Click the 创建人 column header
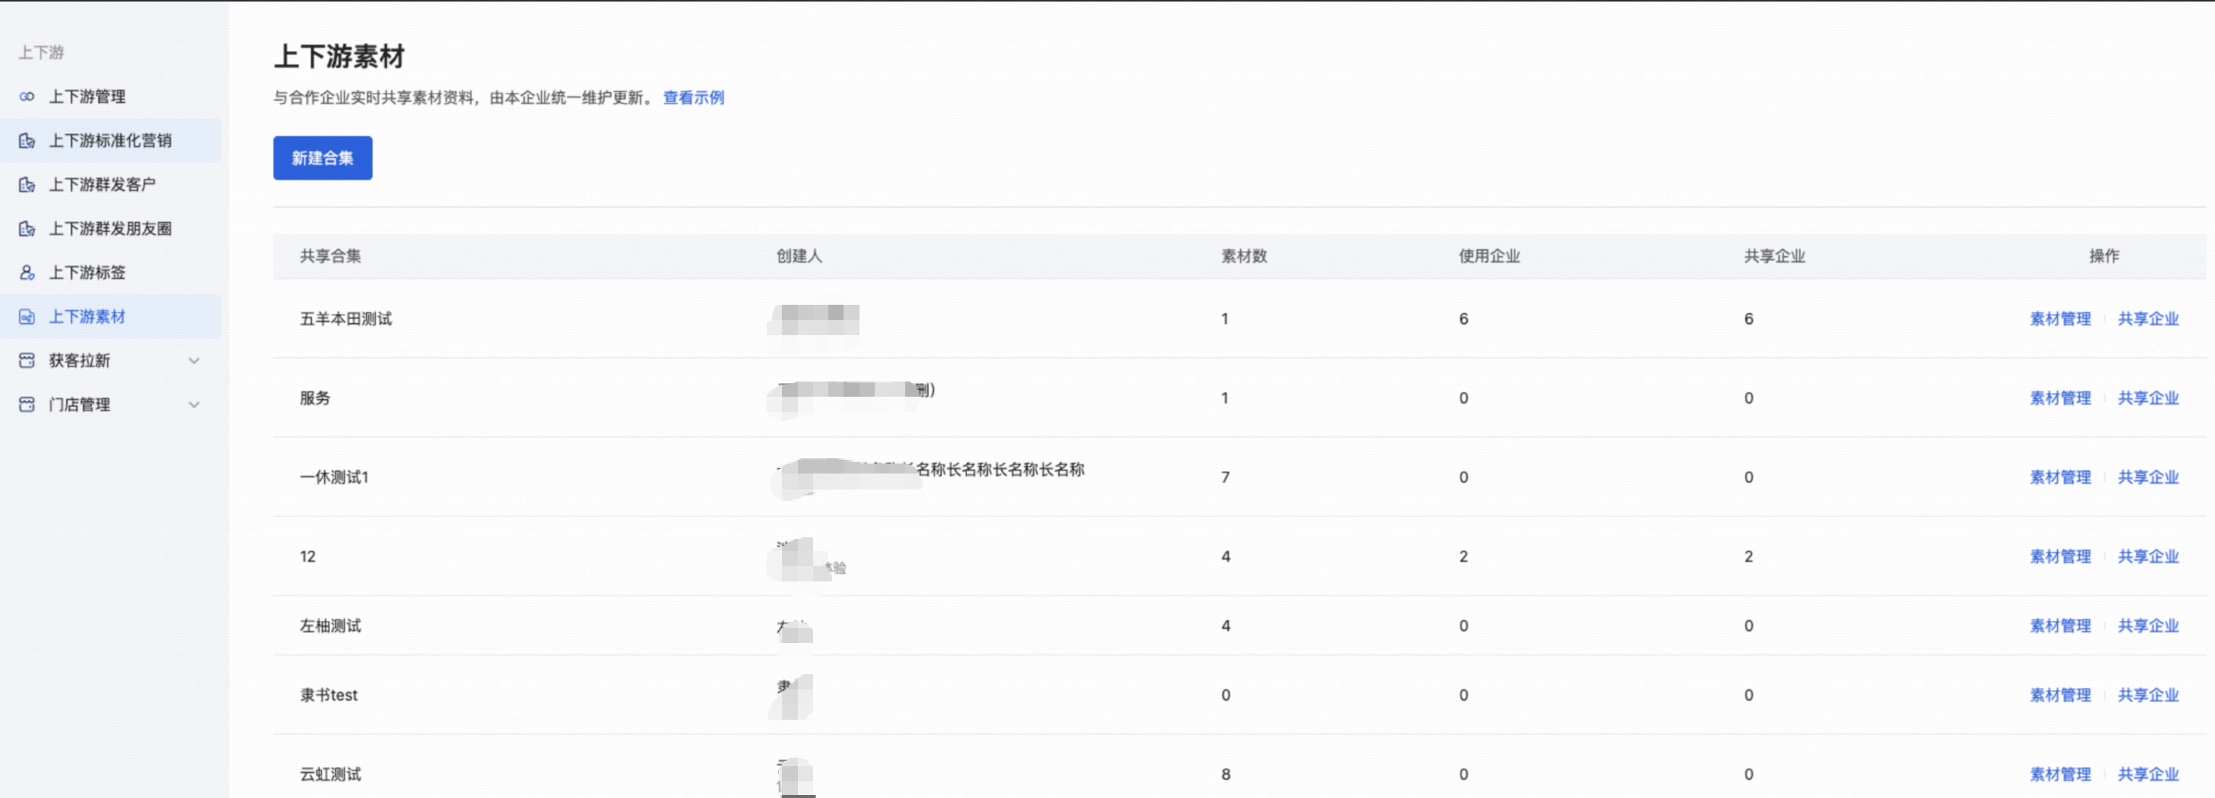This screenshot has height=798, width=2215. tap(799, 256)
